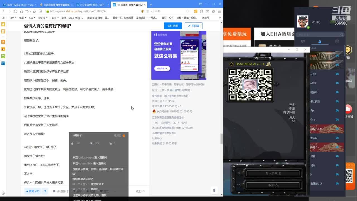Viewport: 357px width, 201px height.
Task: Go back in browser history
Action: pyautogui.click(x=4, y=11)
